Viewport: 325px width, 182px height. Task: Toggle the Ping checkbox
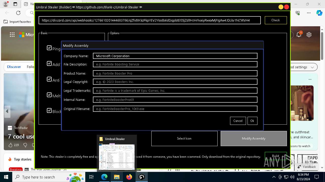[x=49, y=48]
